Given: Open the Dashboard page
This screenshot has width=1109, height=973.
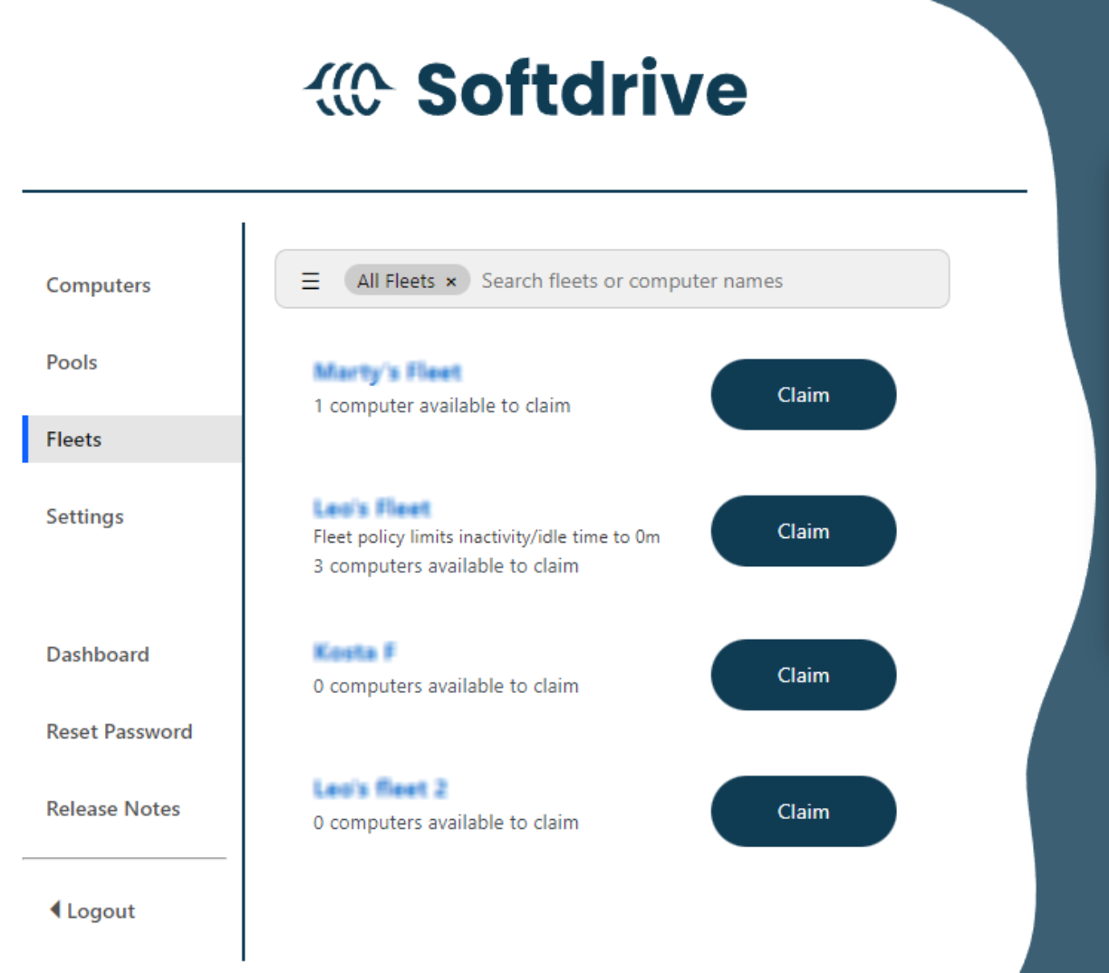Looking at the screenshot, I should pyautogui.click(x=98, y=654).
